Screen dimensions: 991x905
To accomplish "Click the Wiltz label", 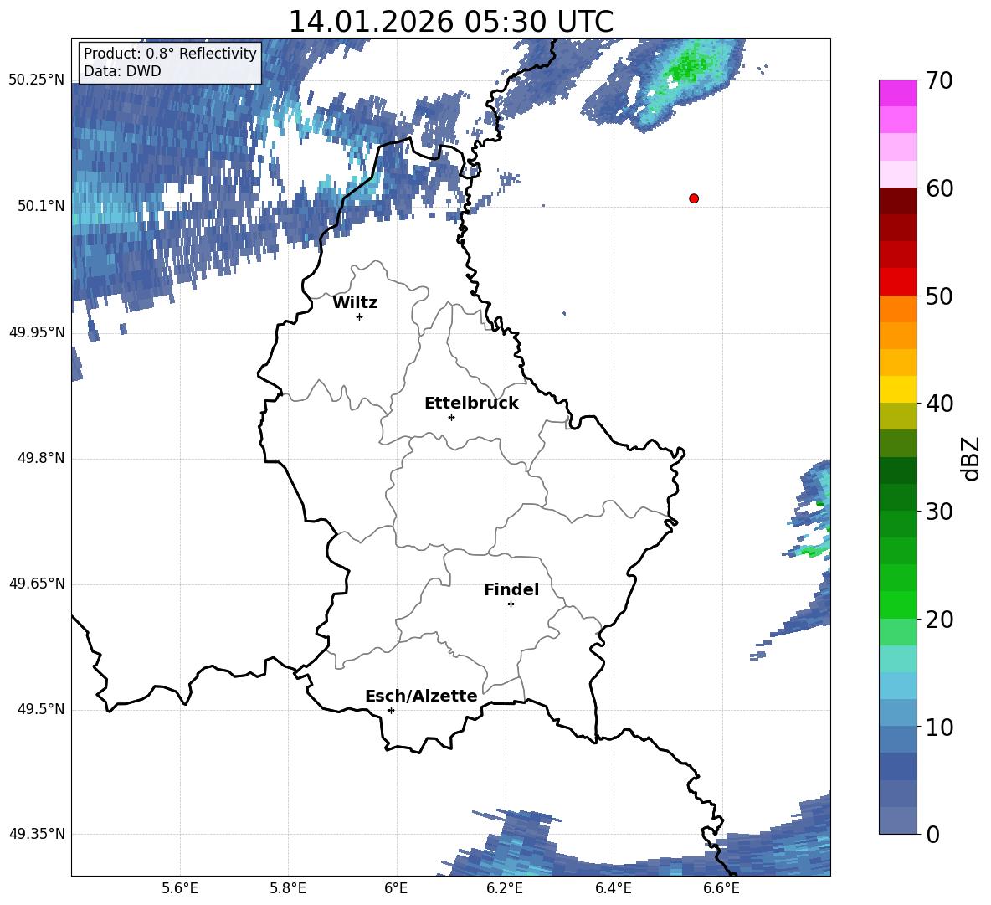I will (x=355, y=303).
